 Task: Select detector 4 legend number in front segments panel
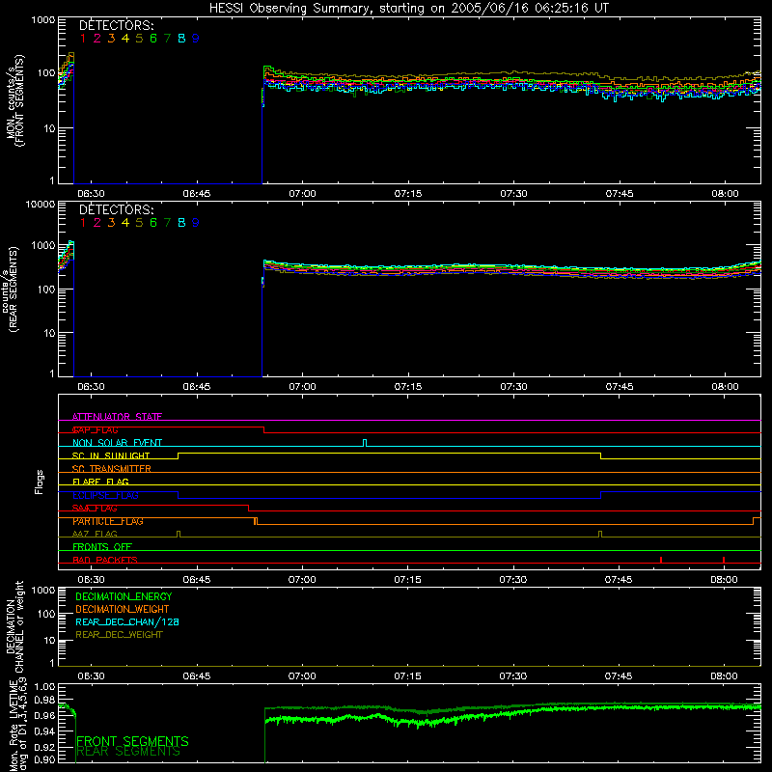point(125,39)
